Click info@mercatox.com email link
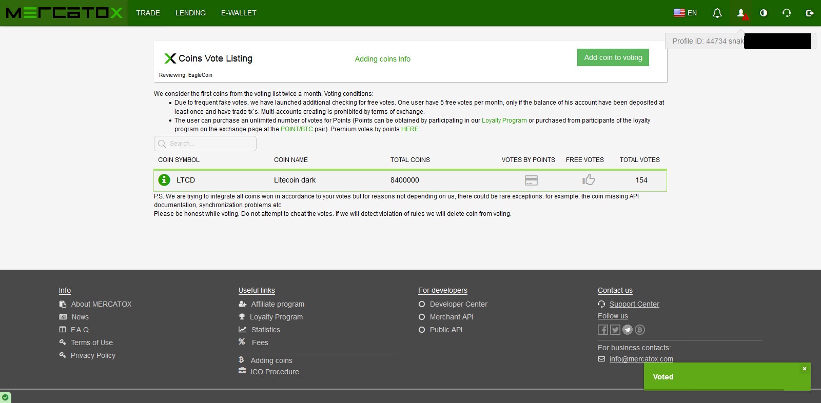This screenshot has width=821, height=403. click(641, 359)
